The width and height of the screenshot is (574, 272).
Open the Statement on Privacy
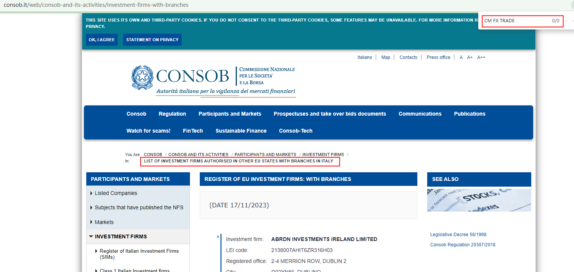(x=152, y=40)
